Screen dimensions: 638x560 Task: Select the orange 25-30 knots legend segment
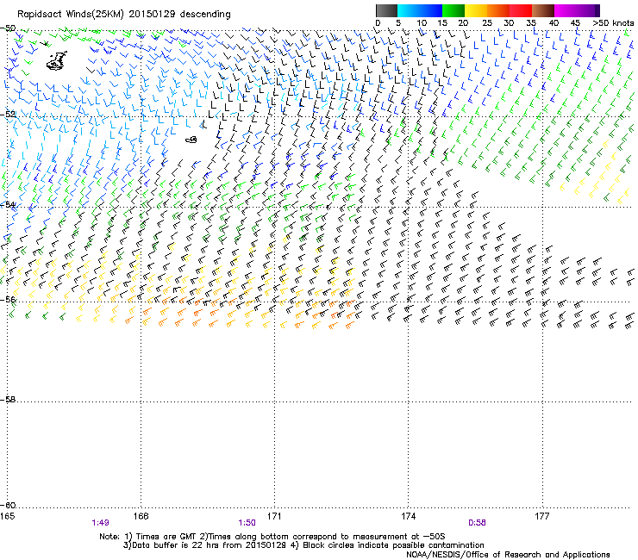point(497,10)
